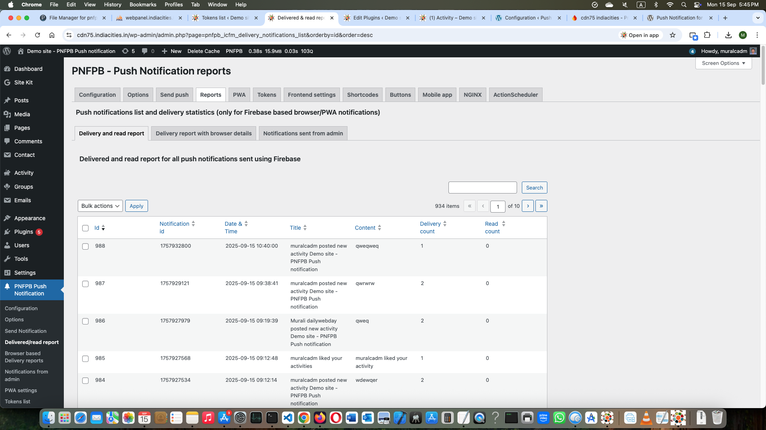Expand the Screen Options panel

coord(723,63)
